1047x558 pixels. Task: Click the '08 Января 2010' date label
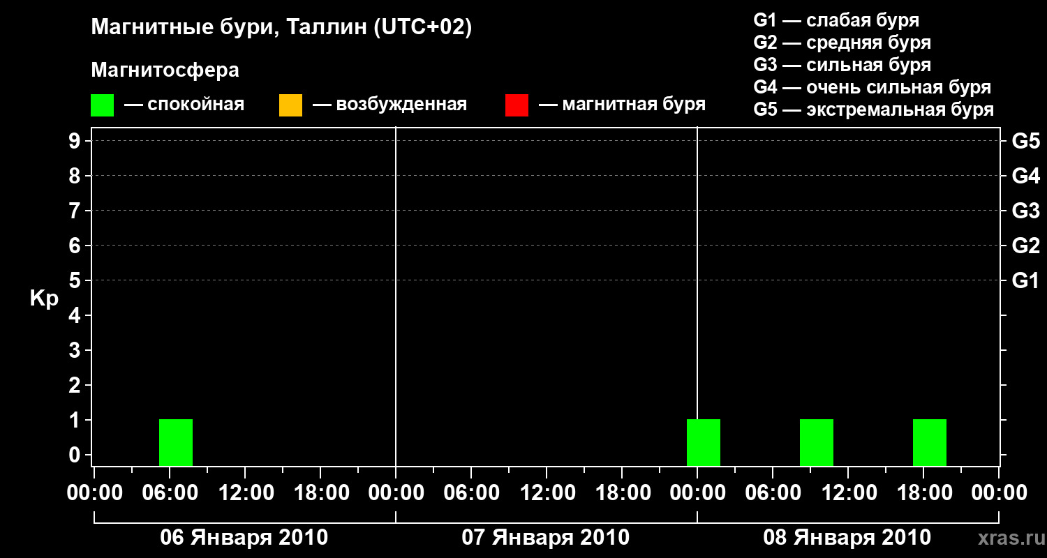coord(847,538)
